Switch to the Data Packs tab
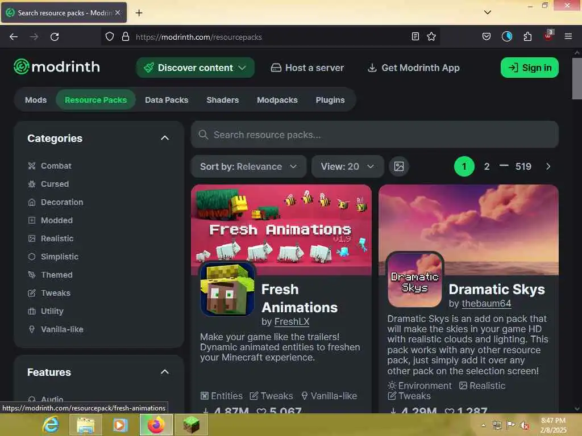 167,100
